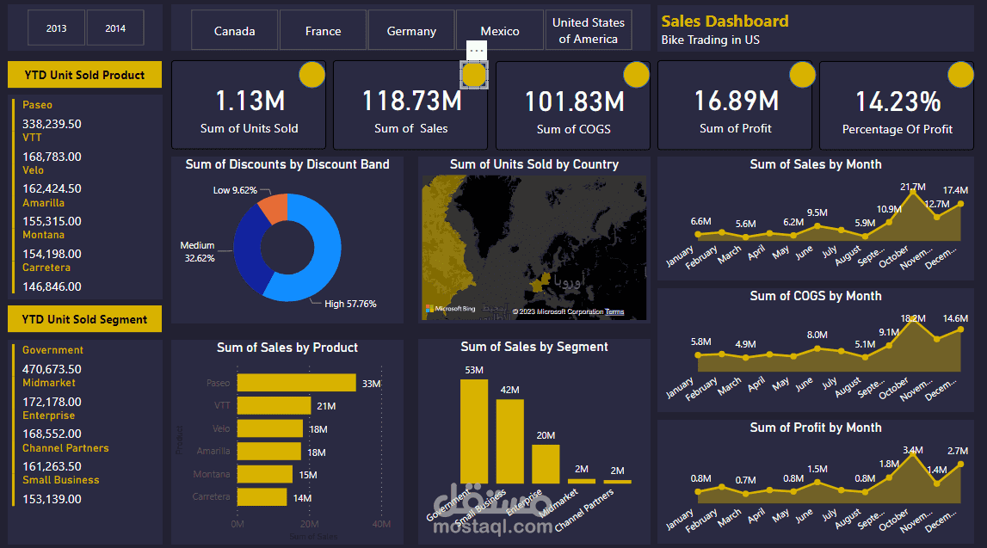Click the yellow circle on Sum of Profit card
This screenshot has width=987, height=548.
802,75
